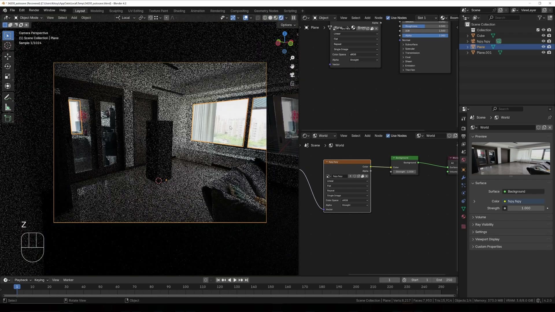Adjust the World Strength value slider
The image size is (555, 312).
(526, 208)
